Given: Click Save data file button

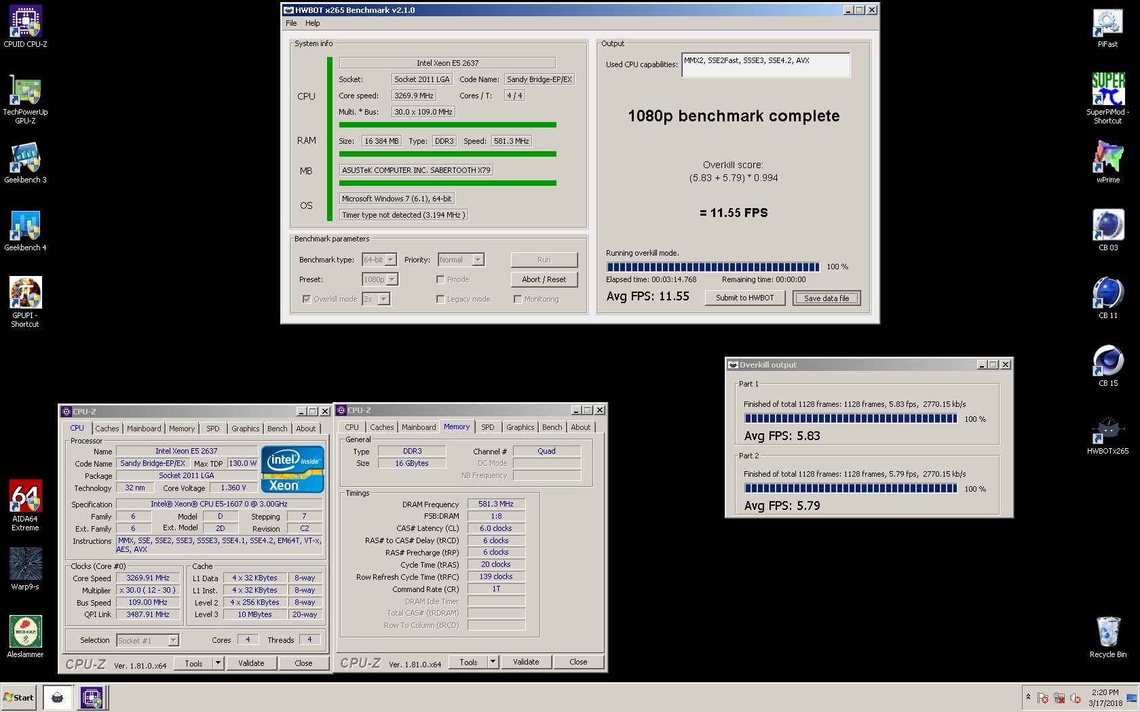Looking at the screenshot, I should (826, 298).
